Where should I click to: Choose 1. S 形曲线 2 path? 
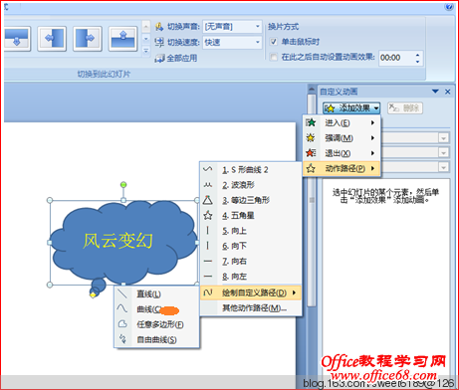[251, 170]
